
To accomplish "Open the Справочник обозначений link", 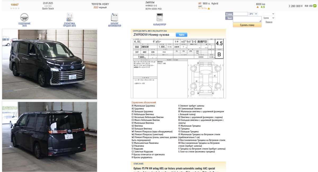I will [144, 102].
